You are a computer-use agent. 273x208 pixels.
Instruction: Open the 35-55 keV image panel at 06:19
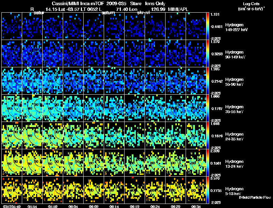click(x=135, y=108)
